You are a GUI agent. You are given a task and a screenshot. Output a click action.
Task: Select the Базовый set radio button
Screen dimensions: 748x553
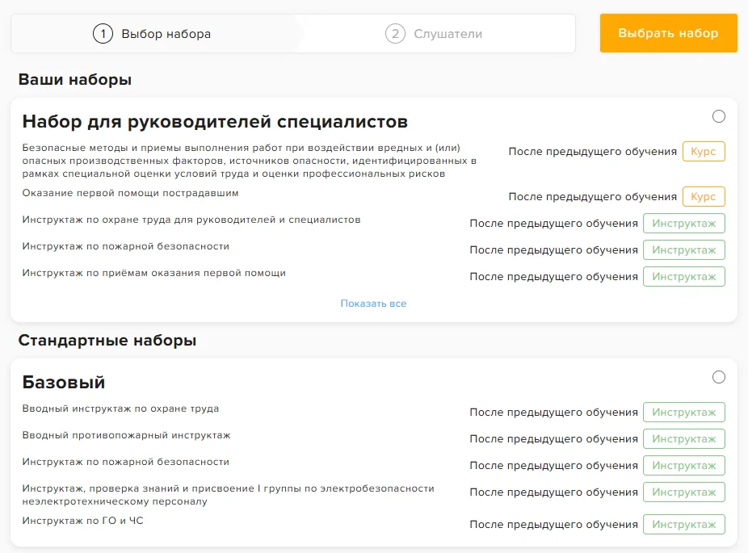pos(718,377)
